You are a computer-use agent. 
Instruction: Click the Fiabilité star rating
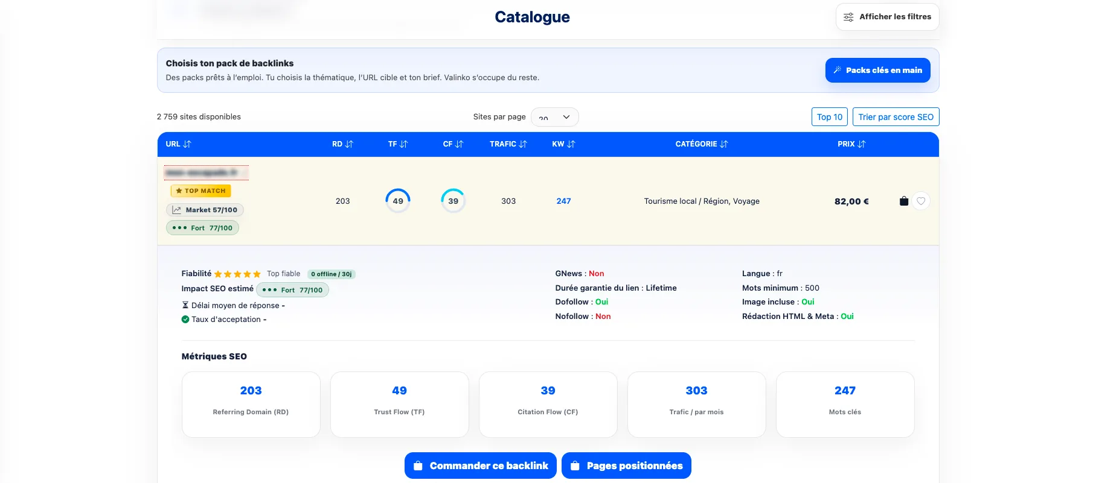[237, 274]
